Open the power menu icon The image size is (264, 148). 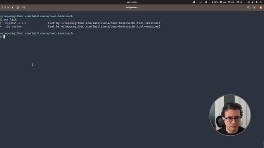pos(260,2)
